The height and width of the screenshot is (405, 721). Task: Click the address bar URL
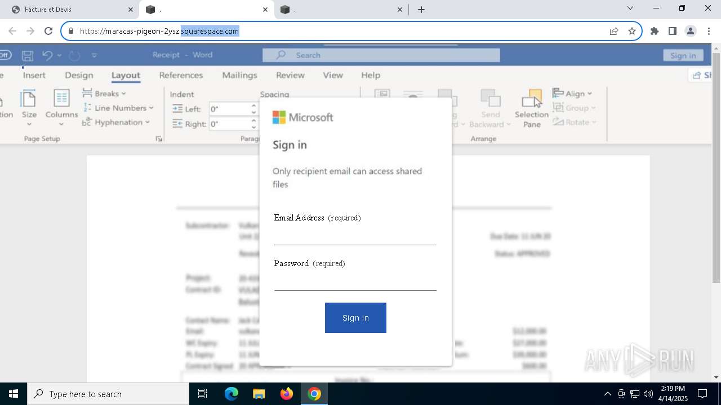click(x=159, y=31)
